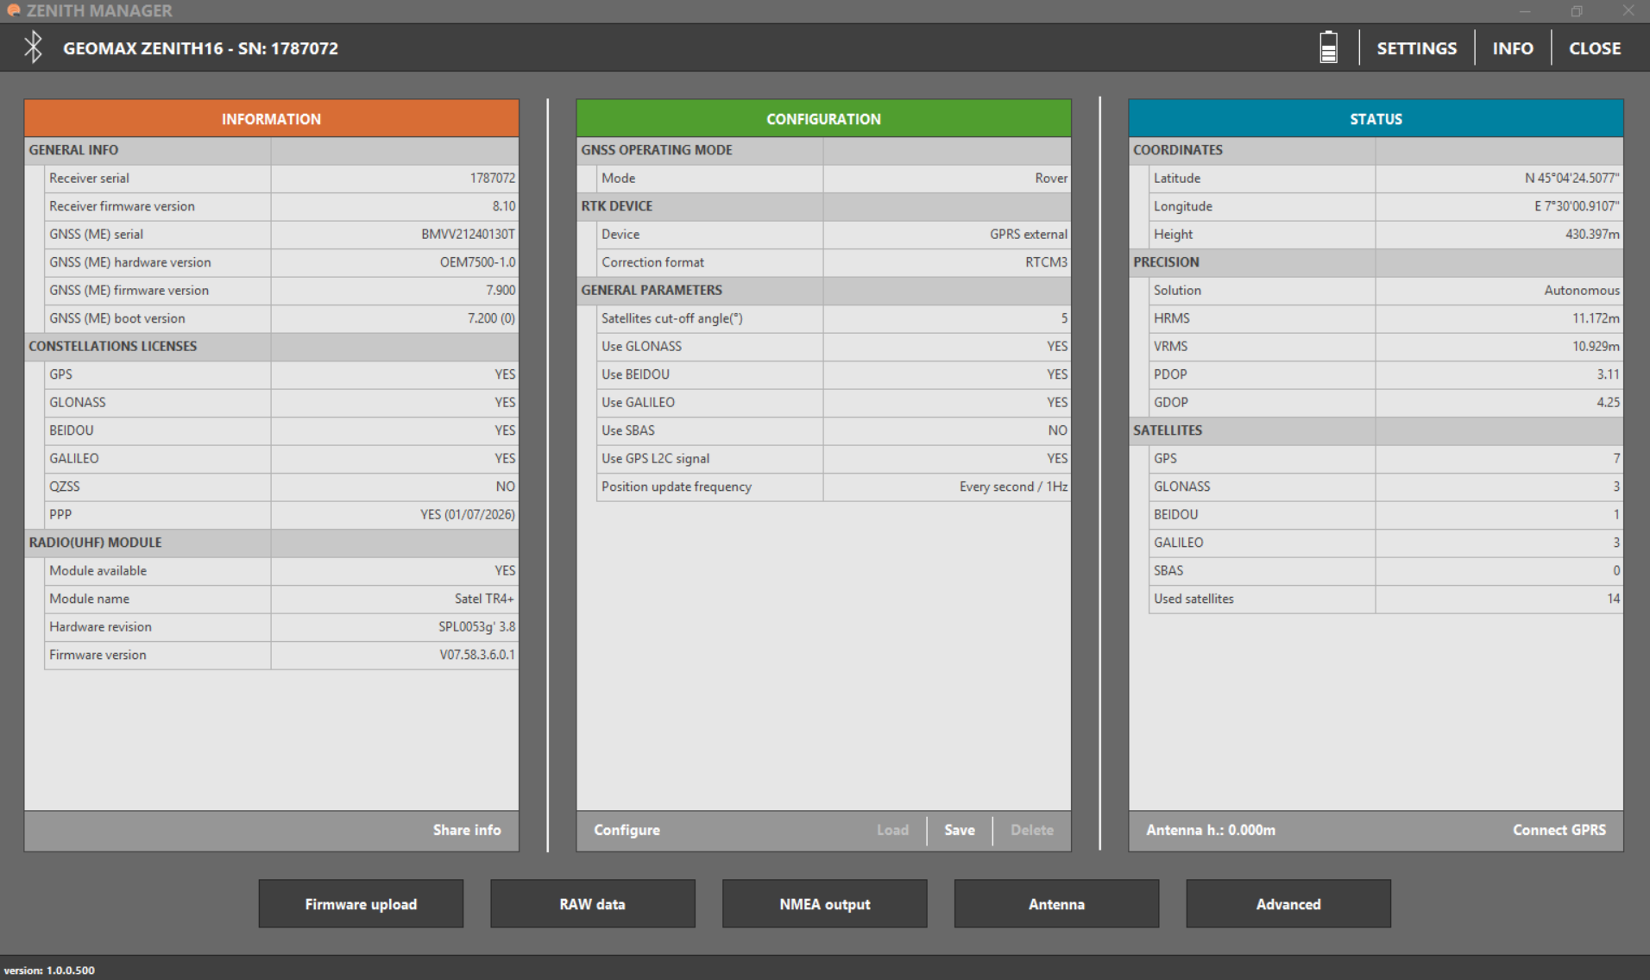Open the RAW data option

click(592, 904)
